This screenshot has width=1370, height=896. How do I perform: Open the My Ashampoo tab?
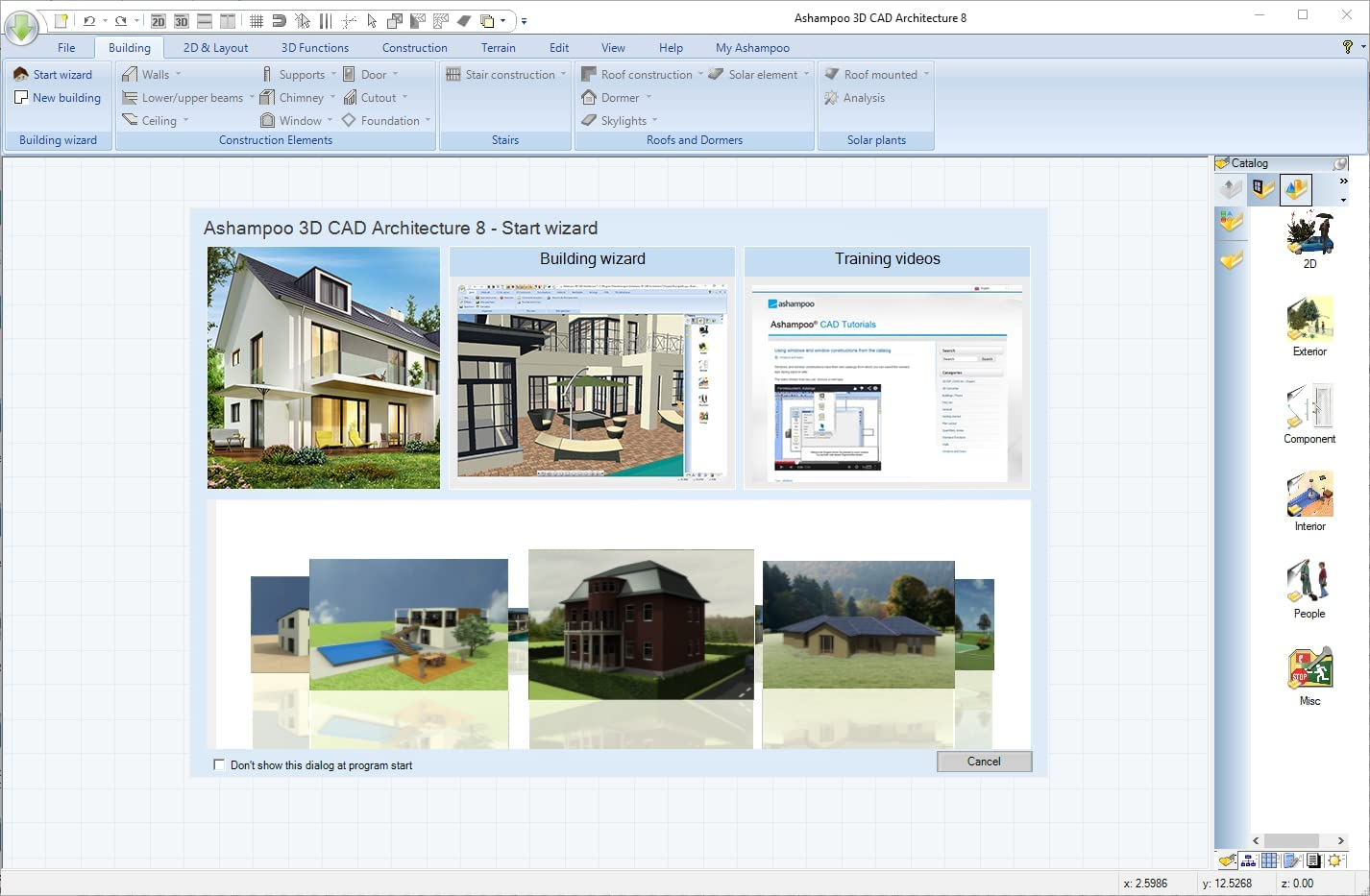tap(752, 47)
